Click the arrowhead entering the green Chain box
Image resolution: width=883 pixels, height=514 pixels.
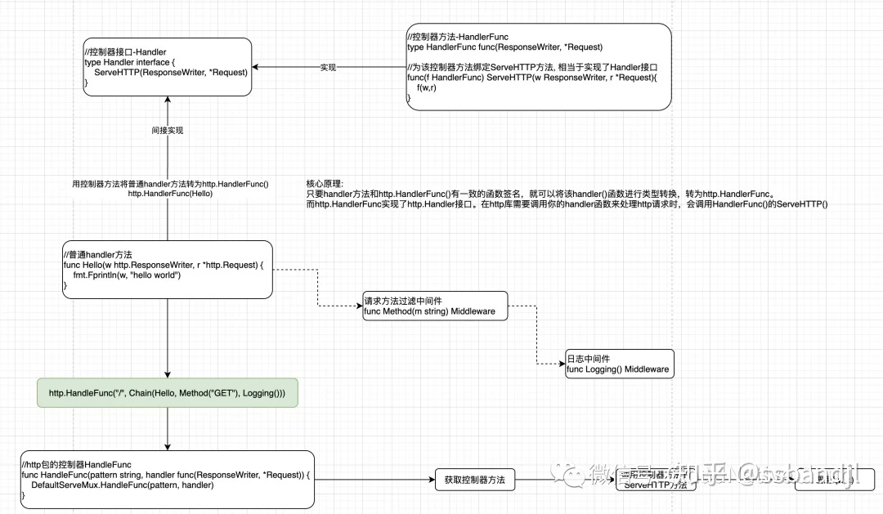pyautogui.click(x=168, y=374)
